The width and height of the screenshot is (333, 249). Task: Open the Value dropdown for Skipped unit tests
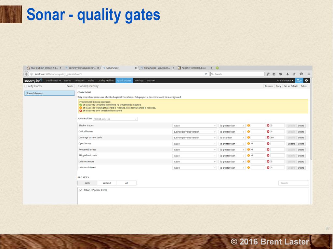coord(194,156)
